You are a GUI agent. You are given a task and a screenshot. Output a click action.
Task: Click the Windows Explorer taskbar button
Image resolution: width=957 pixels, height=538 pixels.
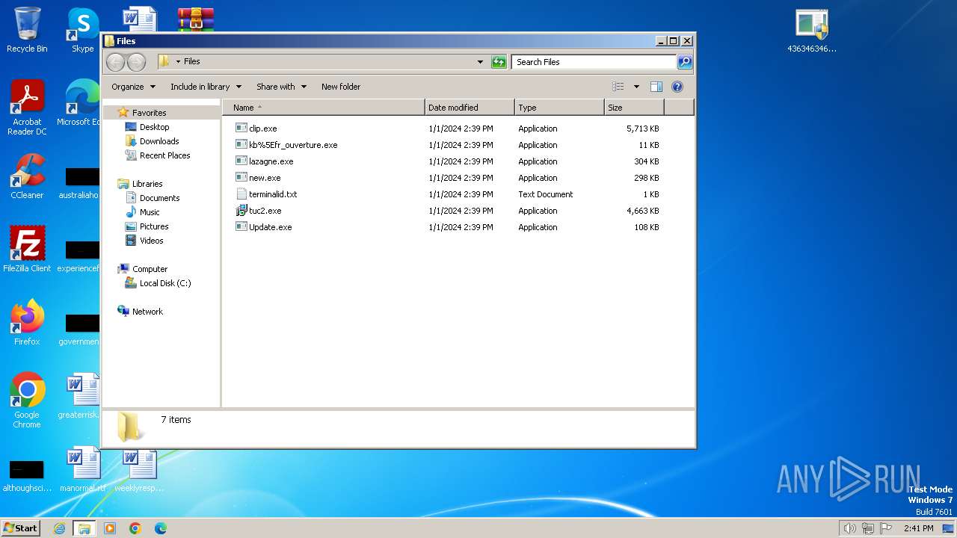tap(84, 528)
